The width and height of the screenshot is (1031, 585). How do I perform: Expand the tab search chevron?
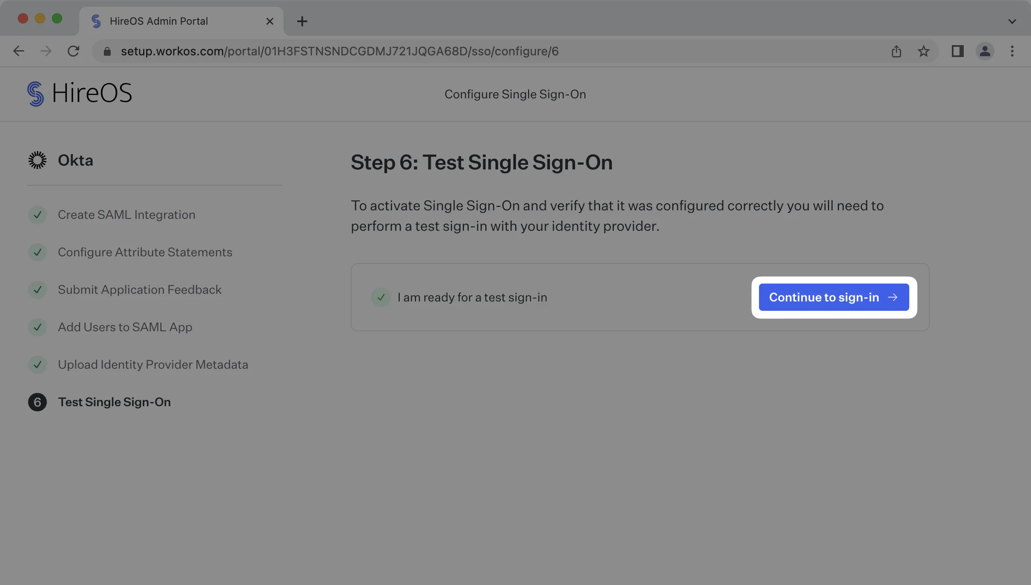coord(1012,21)
